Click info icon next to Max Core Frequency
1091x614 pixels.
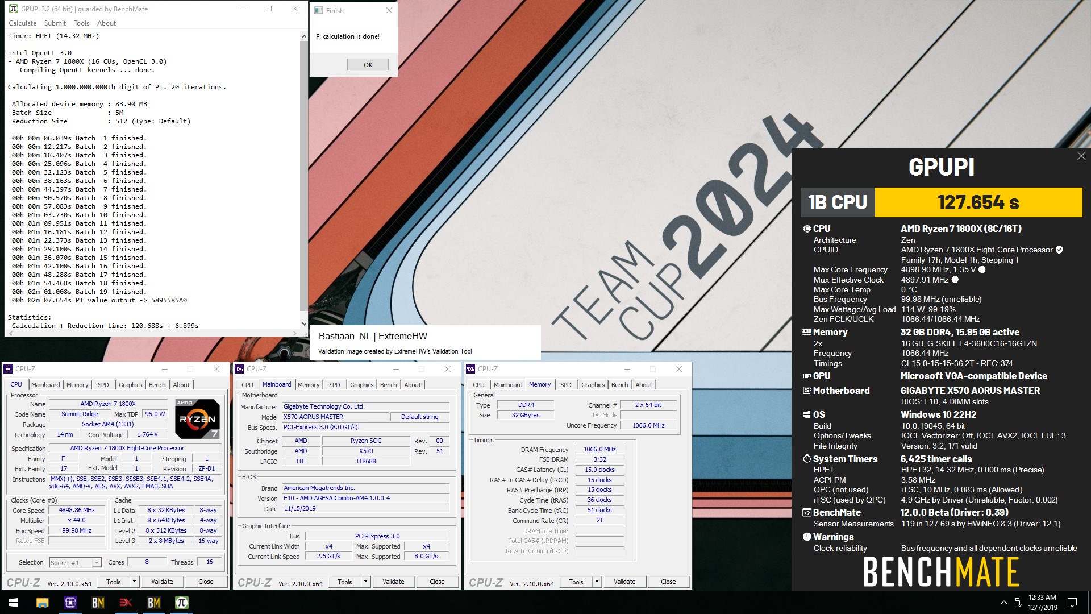tap(982, 269)
